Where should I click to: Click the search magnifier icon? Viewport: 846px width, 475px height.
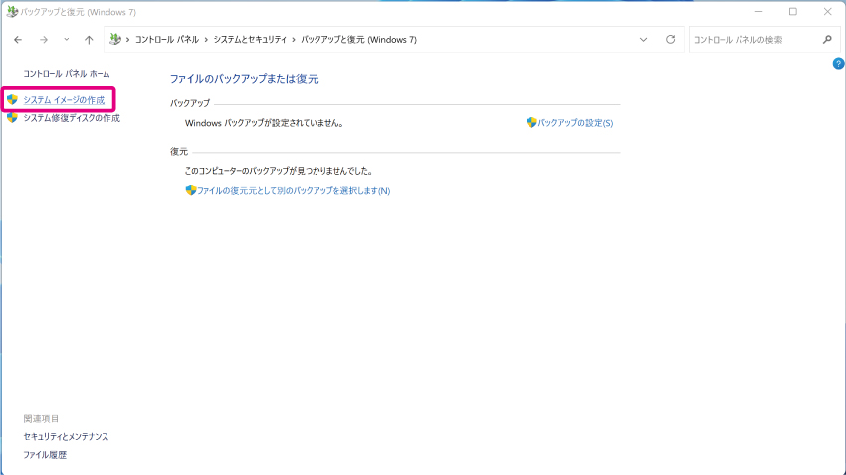point(828,40)
